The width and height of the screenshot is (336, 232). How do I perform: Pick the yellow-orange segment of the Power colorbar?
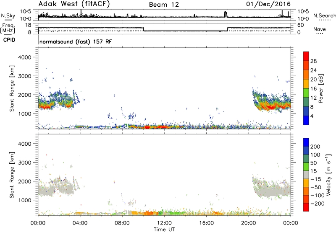(x=306, y=83)
